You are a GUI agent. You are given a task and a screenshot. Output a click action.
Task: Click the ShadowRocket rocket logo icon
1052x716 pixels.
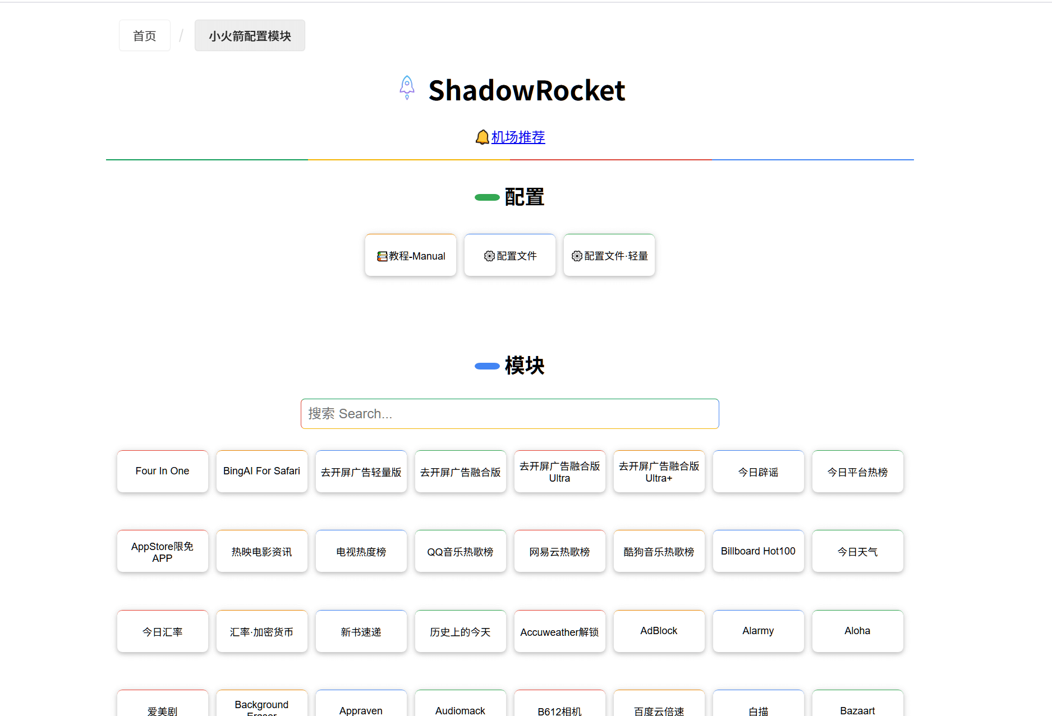coord(407,88)
